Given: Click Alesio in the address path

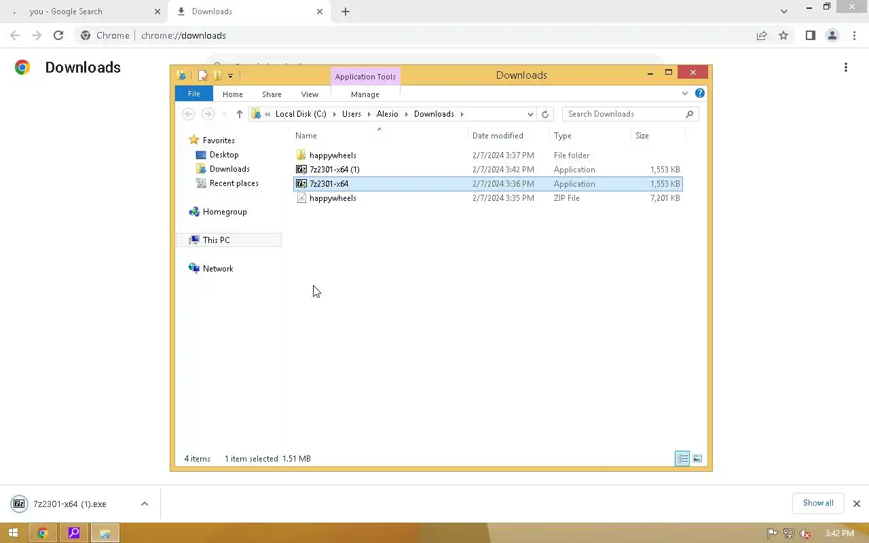Looking at the screenshot, I should coord(388,114).
